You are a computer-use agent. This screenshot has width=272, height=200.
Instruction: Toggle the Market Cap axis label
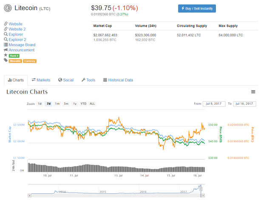click(10, 134)
